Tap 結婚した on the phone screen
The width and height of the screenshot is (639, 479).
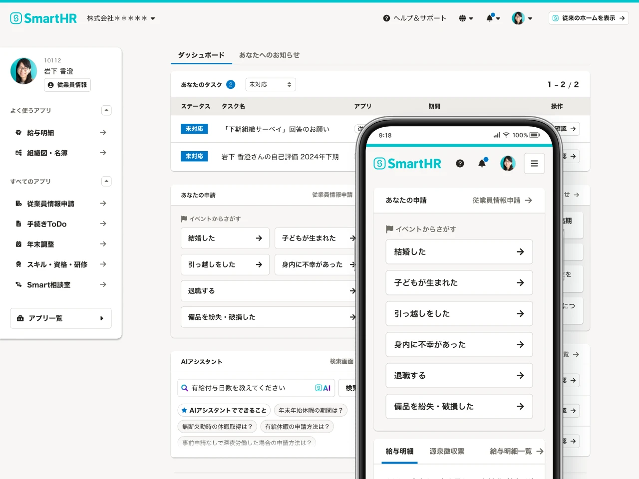[x=459, y=252]
